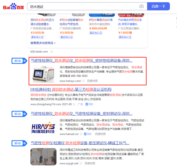Open 百度快照 for the hairays.com result

(x=92, y=81)
